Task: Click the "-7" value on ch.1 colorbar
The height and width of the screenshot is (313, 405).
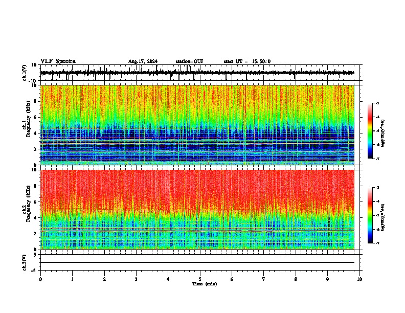Action: 377,159
